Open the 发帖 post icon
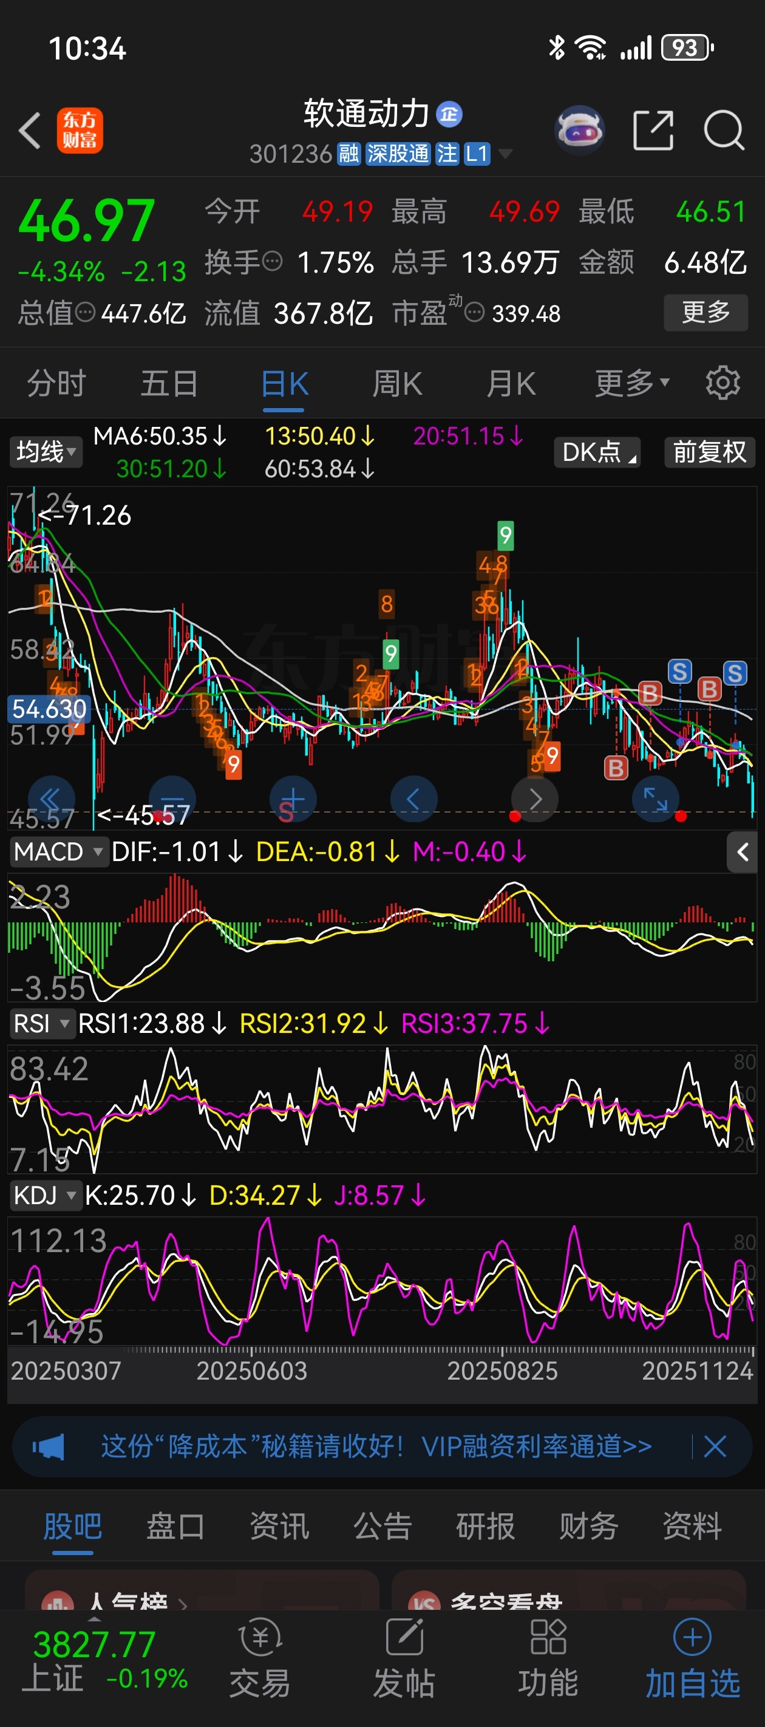 click(404, 1637)
